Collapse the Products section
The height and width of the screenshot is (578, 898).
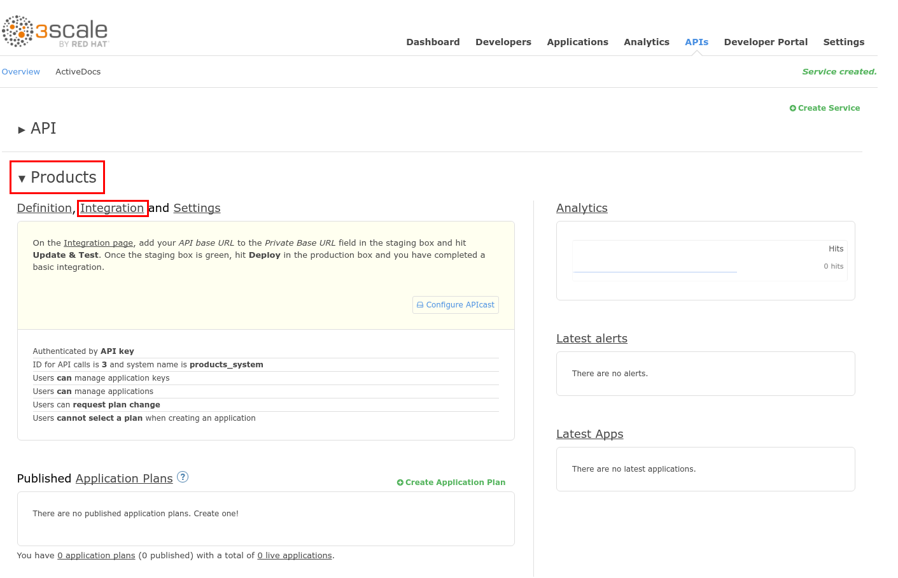[22, 179]
